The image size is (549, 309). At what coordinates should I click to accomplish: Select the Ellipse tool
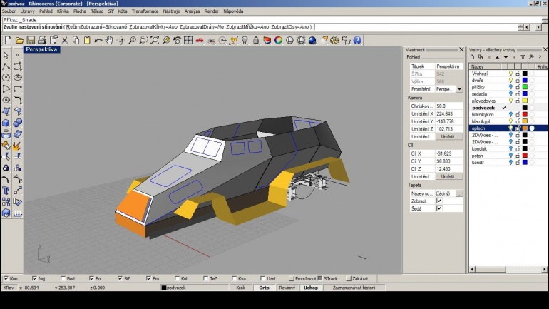[18, 77]
